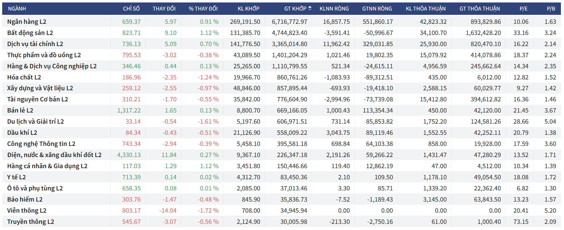
Task: Select the Hóa chất L2 row
Action: [x=24, y=77]
